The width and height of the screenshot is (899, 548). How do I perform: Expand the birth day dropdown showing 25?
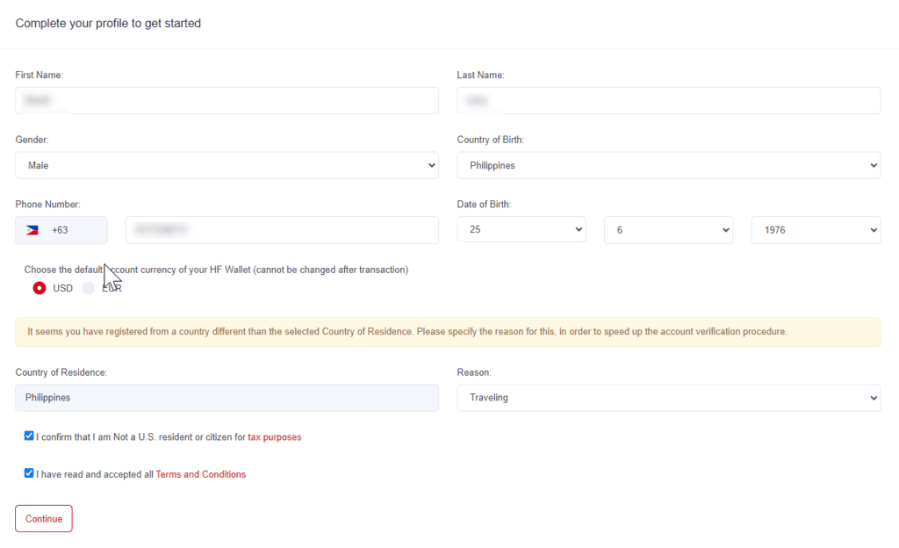point(521,229)
